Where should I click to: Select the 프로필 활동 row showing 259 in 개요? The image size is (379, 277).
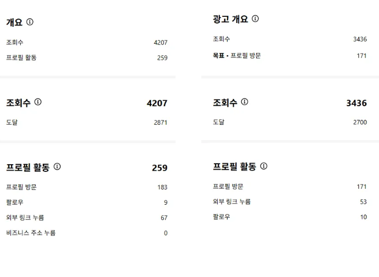[x=87, y=57]
